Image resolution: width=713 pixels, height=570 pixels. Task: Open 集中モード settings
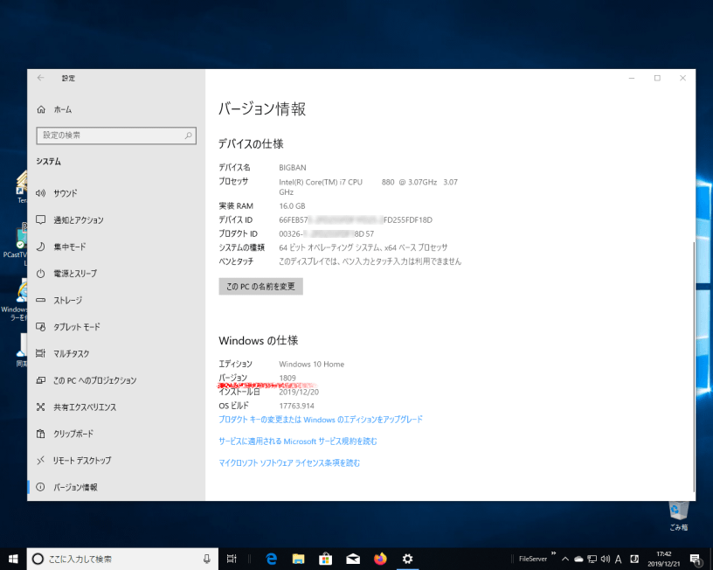(116, 247)
